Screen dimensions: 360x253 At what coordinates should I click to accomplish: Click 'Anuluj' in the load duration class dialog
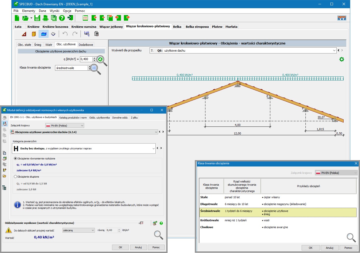click(x=329, y=248)
